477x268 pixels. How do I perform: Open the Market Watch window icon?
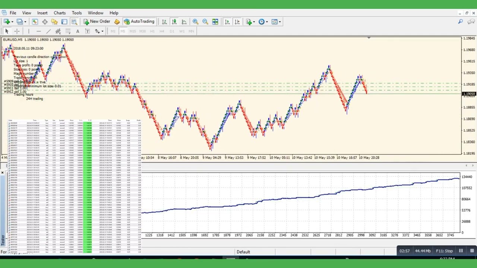tap(35, 22)
